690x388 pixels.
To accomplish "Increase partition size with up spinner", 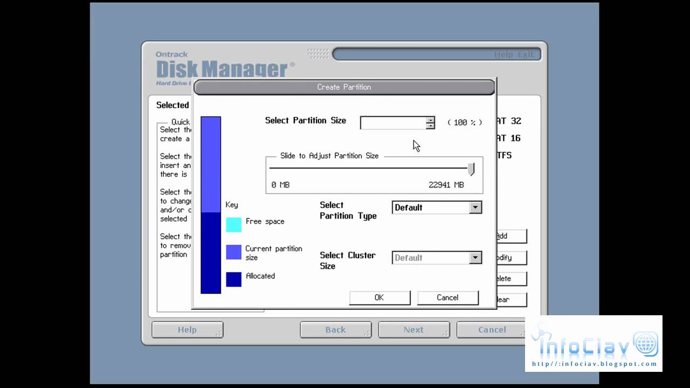I will pos(430,120).
